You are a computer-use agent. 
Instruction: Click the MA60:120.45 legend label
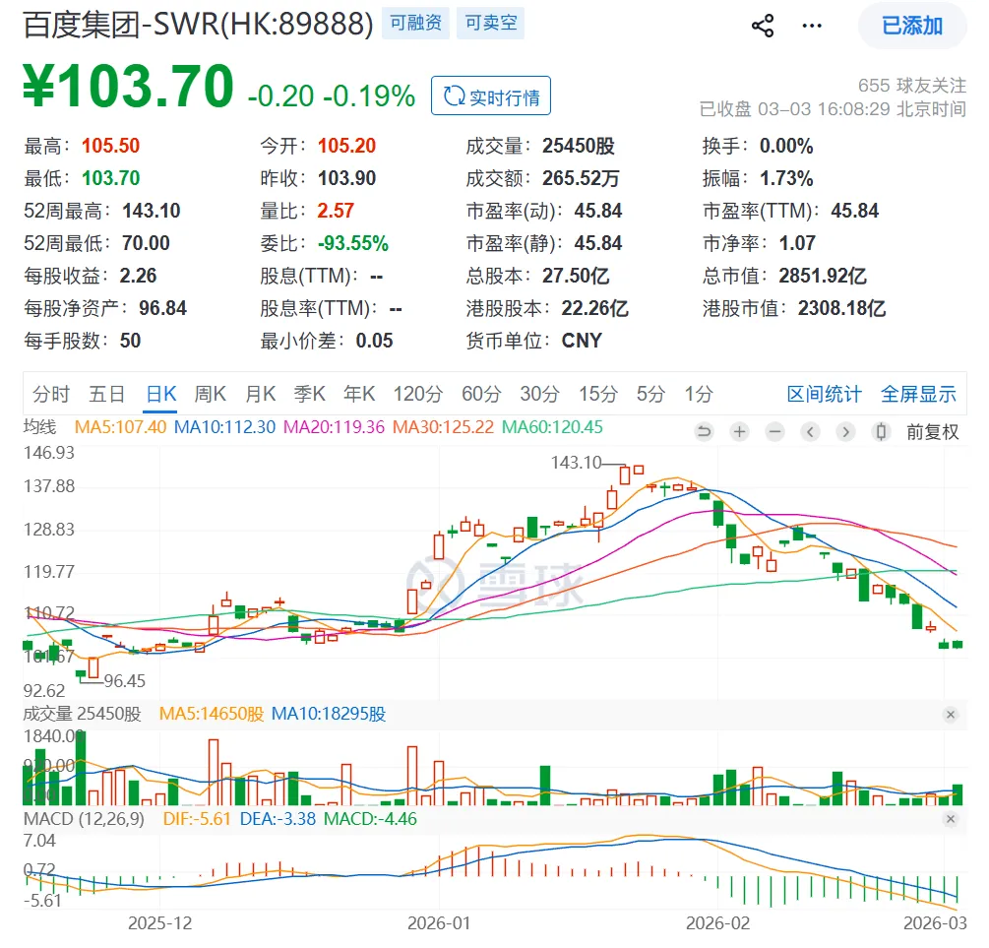click(x=552, y=427)
